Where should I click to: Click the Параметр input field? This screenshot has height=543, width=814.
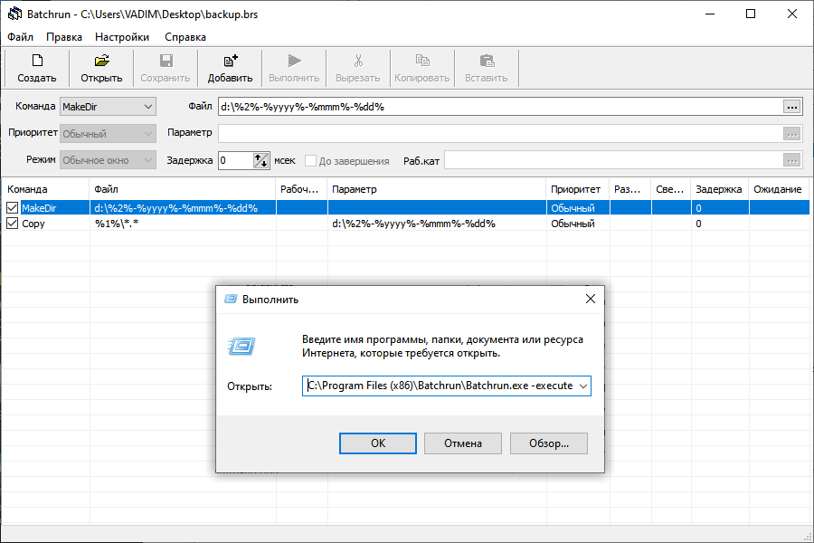coord(500,134)
